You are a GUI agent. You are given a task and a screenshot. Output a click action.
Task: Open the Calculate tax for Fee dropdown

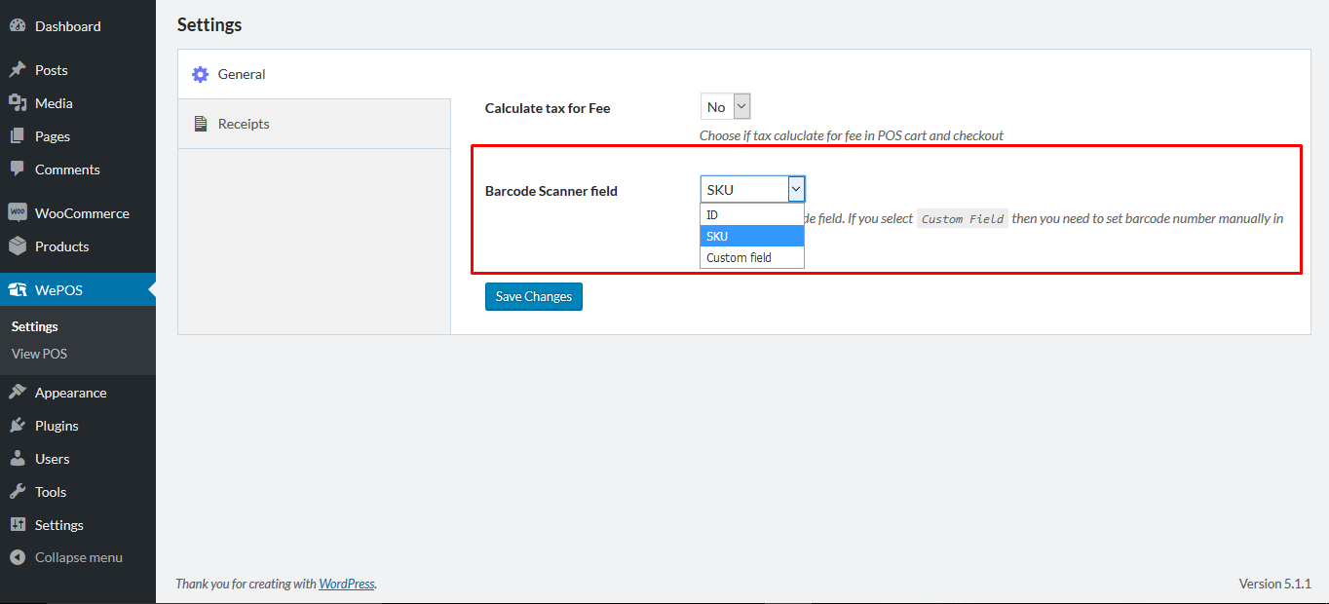(724, 106)
